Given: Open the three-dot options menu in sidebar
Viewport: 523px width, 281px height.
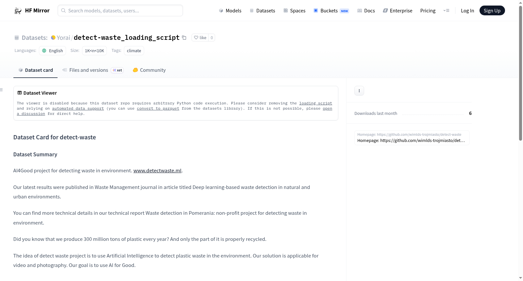Looking at the screenshot, I should 359,91.
